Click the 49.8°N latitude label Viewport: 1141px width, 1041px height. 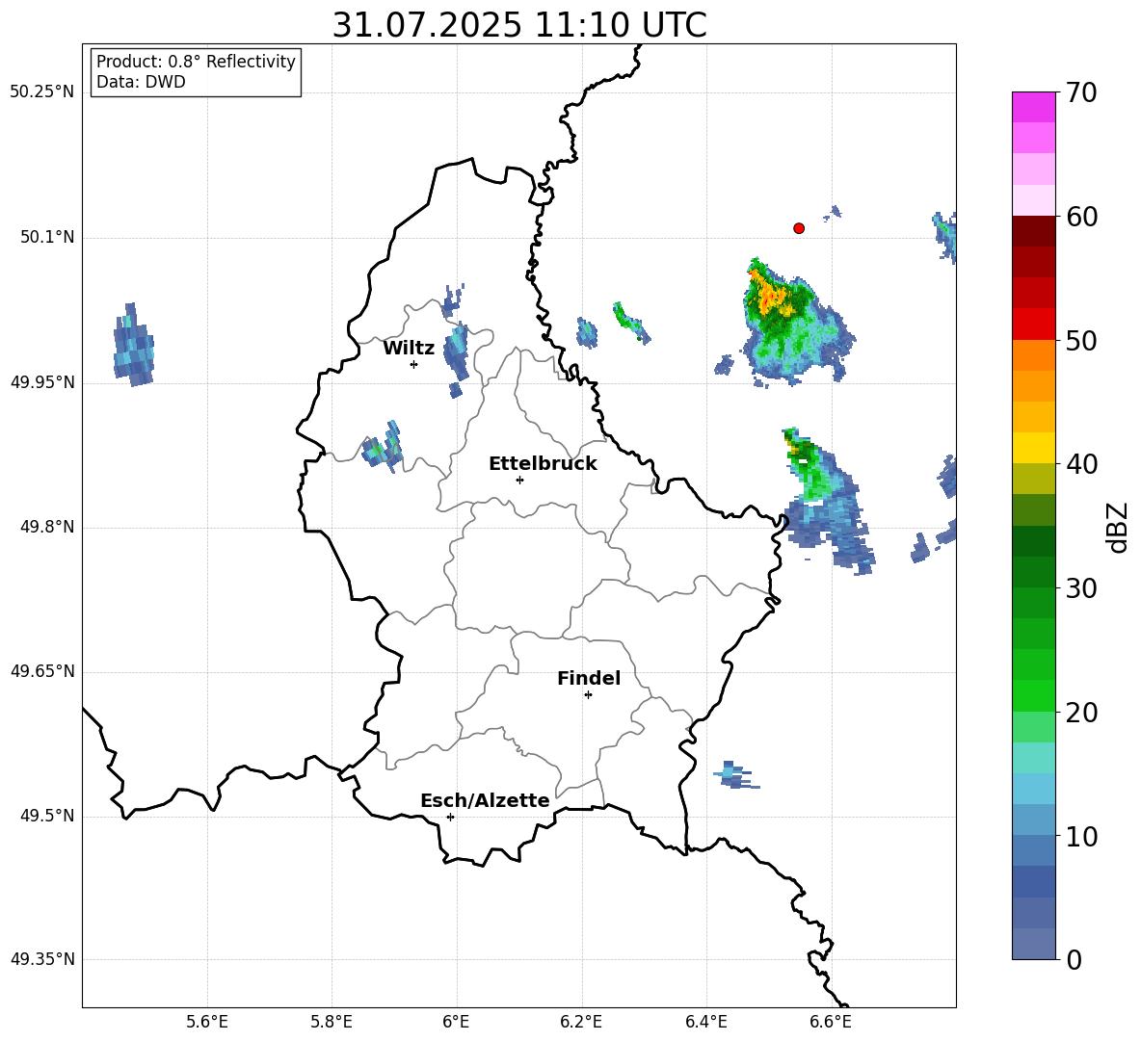(x=47, y=527)
